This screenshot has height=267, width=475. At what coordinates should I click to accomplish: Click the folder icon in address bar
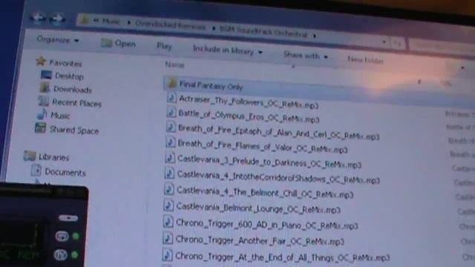pos(85,20)
